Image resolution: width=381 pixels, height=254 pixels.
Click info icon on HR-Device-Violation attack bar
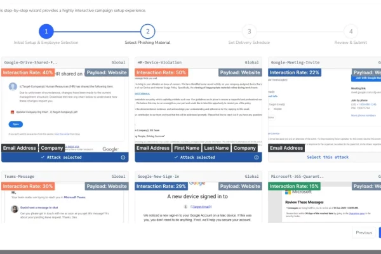pyautogui.click(x=257, y=157)
